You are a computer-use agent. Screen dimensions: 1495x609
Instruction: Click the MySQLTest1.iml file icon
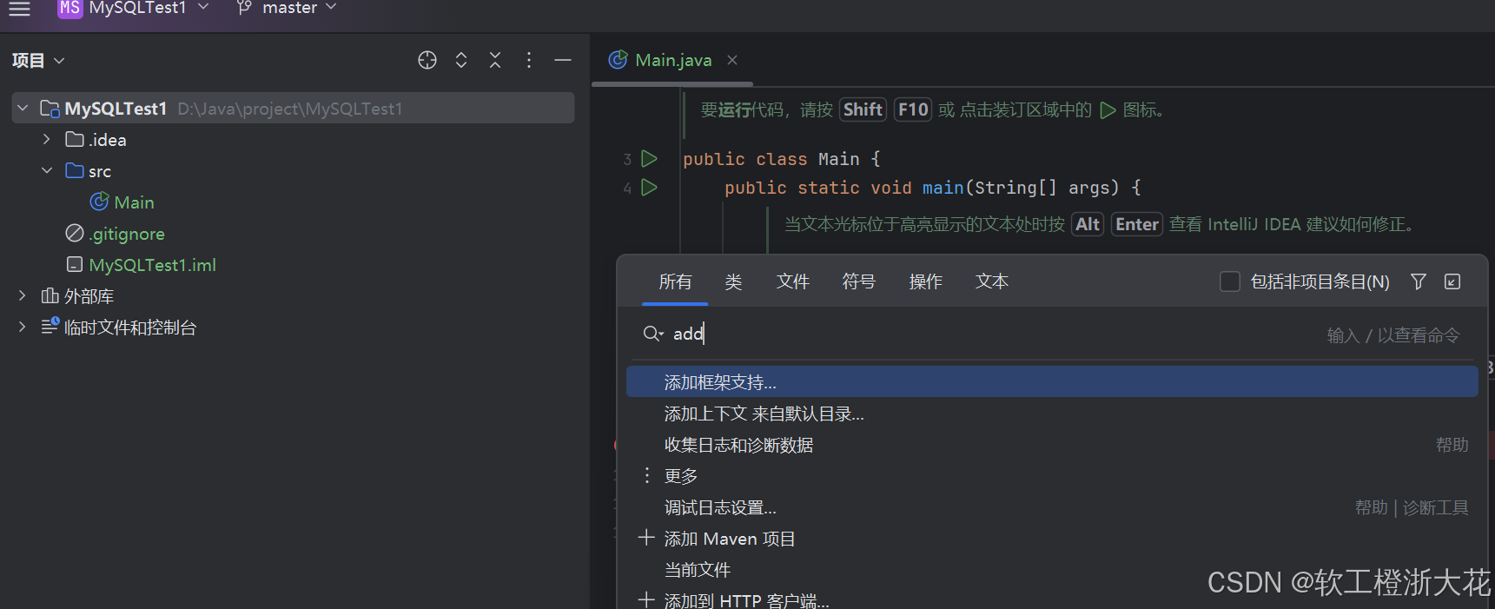pos(75,264)
